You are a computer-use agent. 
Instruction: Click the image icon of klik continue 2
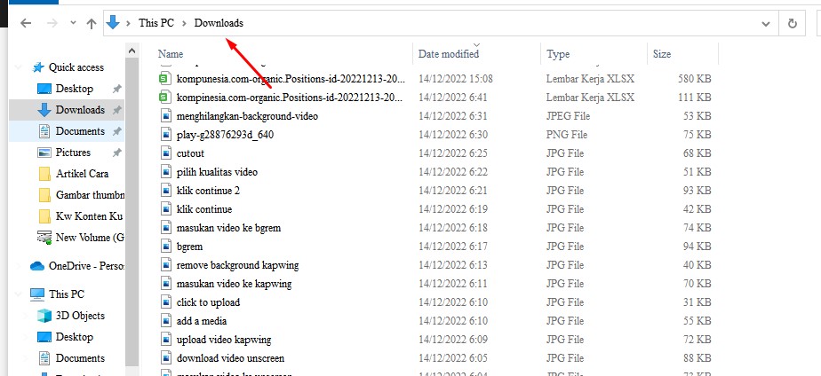point(166,191)
